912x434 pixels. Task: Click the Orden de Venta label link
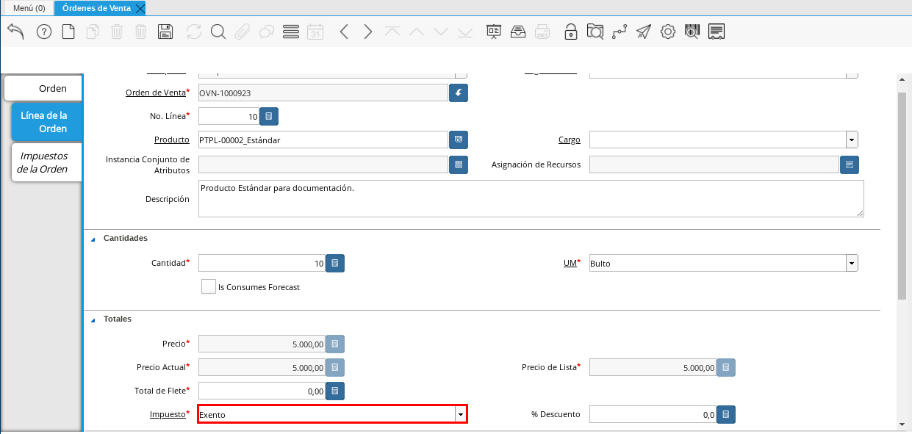pyautogui.click(x=156, y=93)
